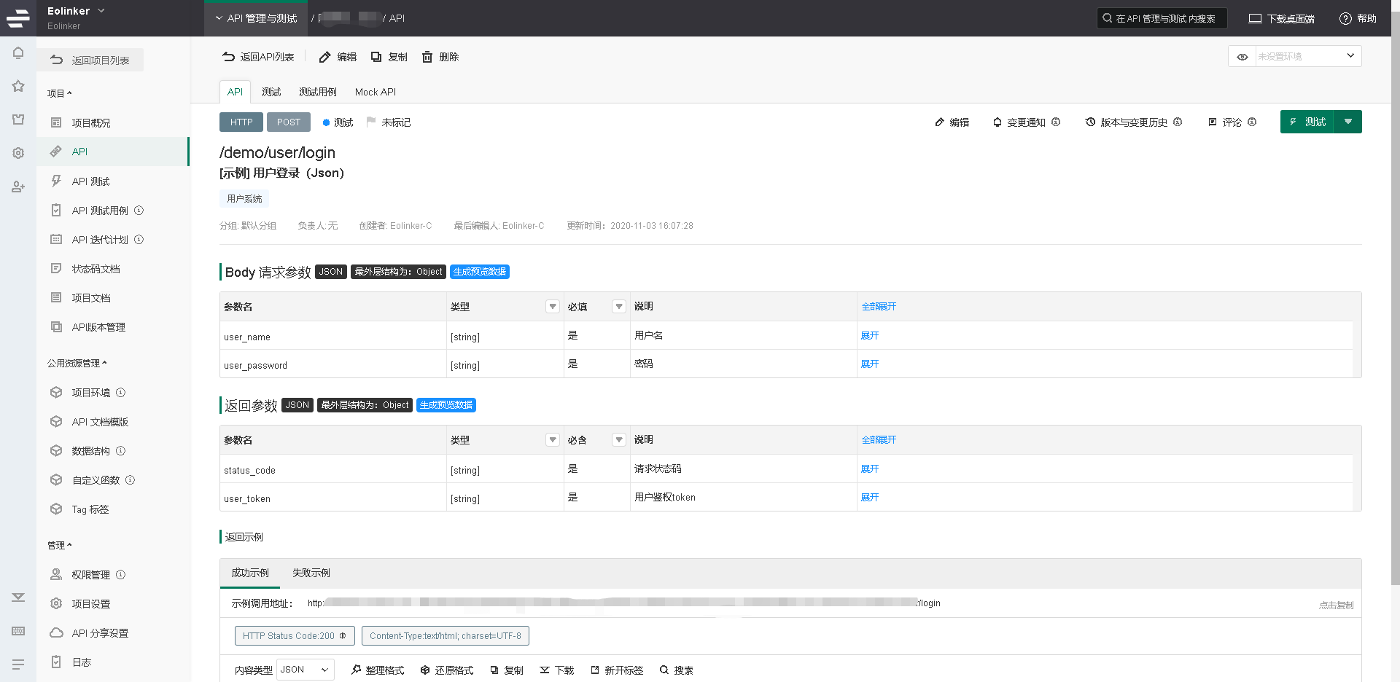Open the 未设置环境 environment dropdown
The height and width of the screenshot is (682, 1400).
pos(1308,57)
